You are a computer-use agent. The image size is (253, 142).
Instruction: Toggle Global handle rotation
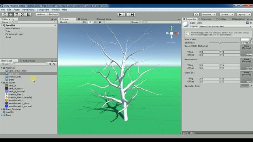click(x=53, y=15)
